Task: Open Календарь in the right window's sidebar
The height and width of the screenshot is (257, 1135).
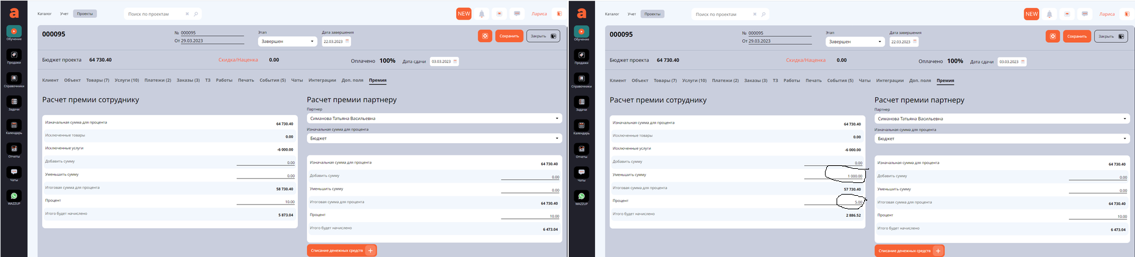Action: point(582,126)
